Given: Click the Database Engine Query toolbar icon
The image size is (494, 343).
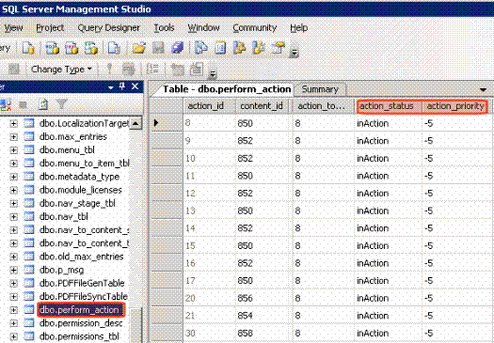Looking at the screenshot, I should point(28,48).
